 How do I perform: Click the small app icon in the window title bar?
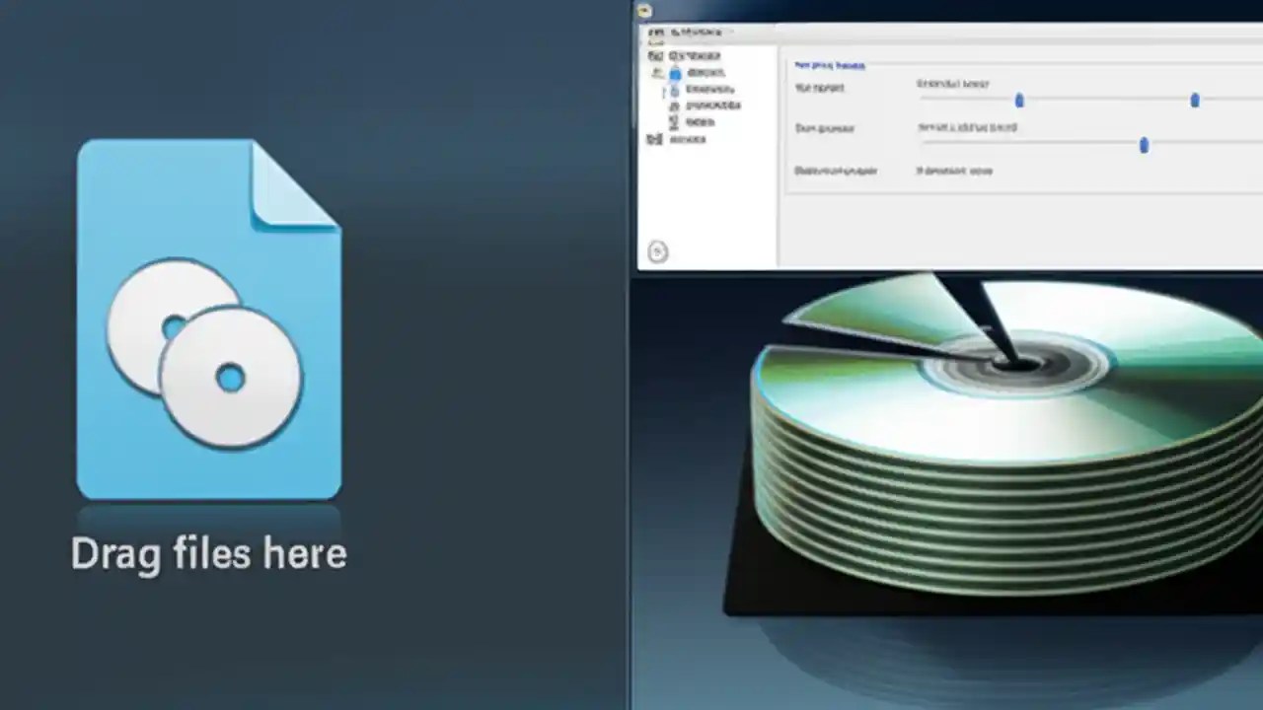tap(643, 11)
